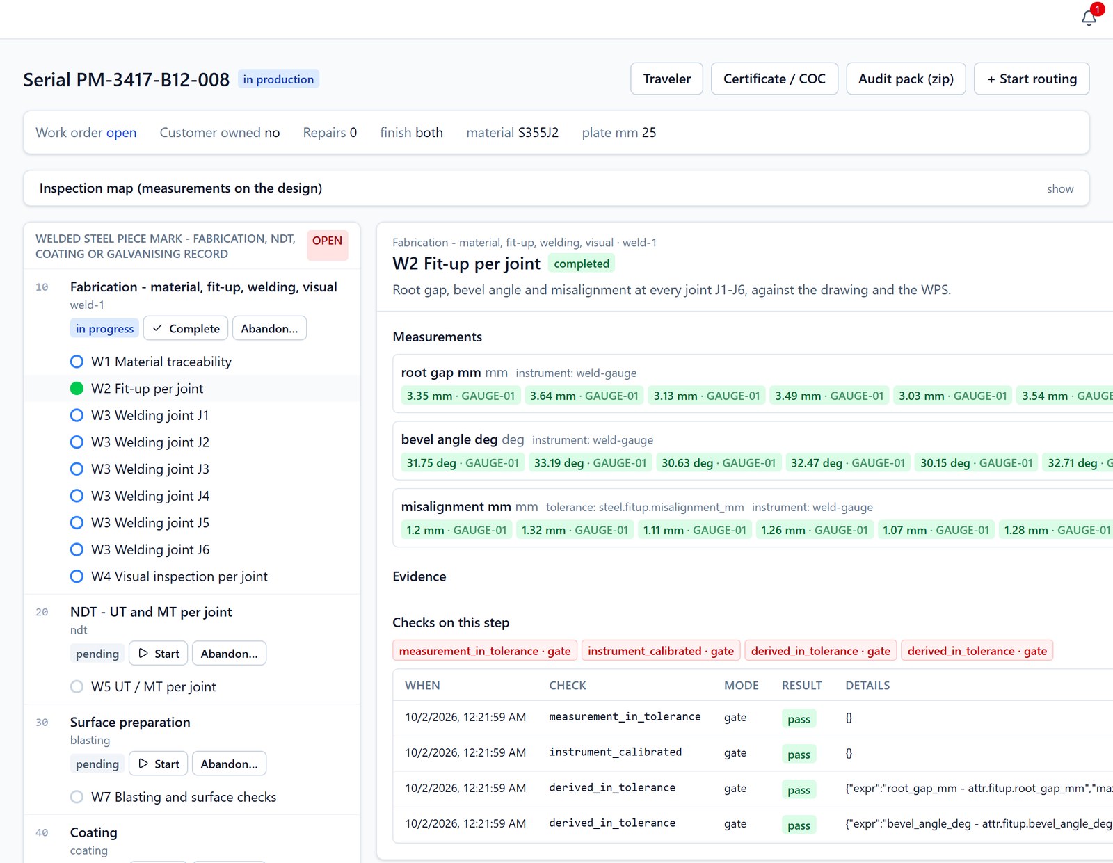1113x863 pixels.
Task: Click the OPEN record status badge
Action: (327, 245)
